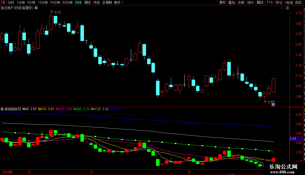Click month 3 marker on time axis
The width and height of the screenshot is (305, 175).
(x=92, y=172)
